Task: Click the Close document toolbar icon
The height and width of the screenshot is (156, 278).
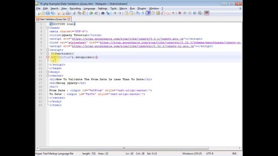Action: pos(58,13)
